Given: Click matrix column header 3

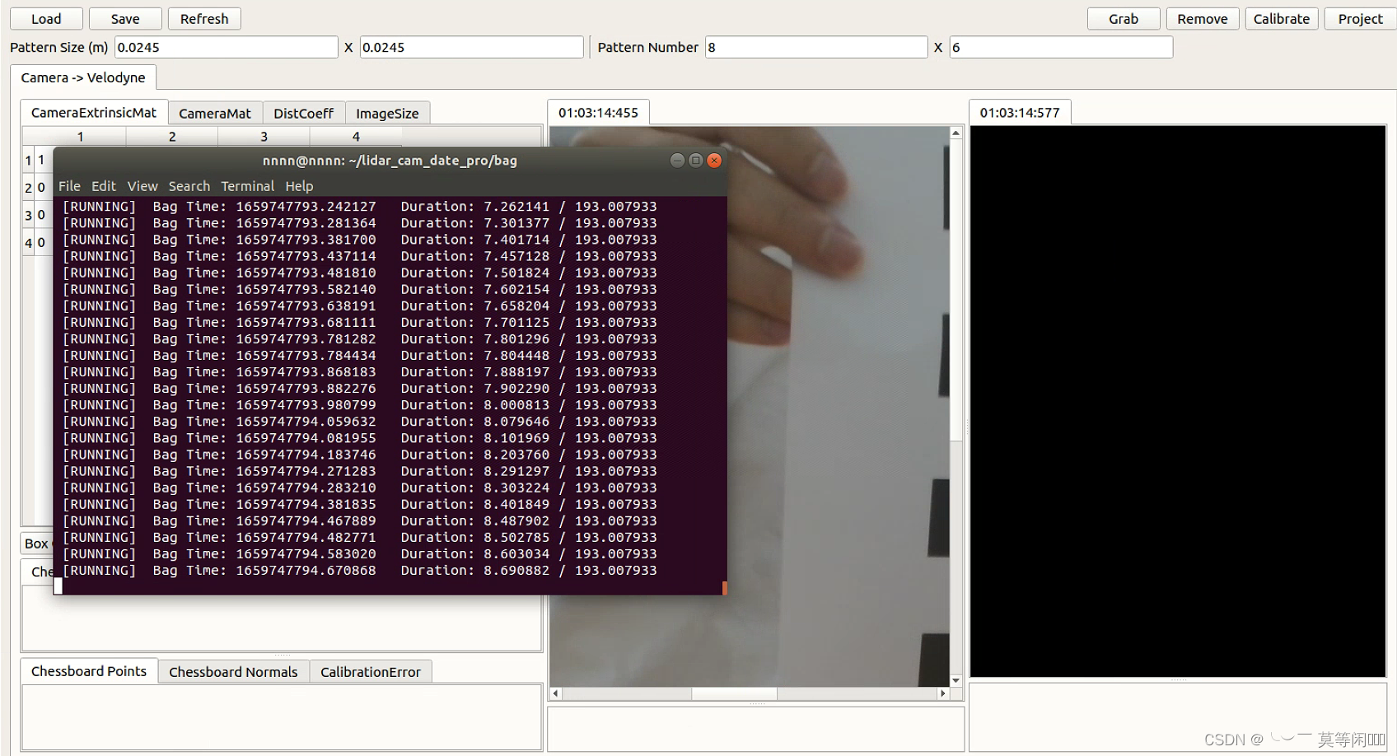Looking at the screenshot, I should pos(264,137).
